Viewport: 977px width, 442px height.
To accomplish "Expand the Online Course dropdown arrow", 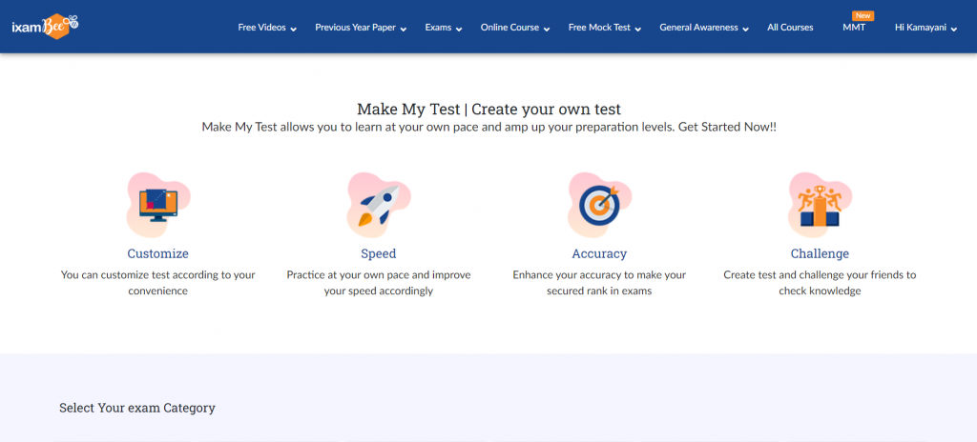I will click(x=547, y=29).
